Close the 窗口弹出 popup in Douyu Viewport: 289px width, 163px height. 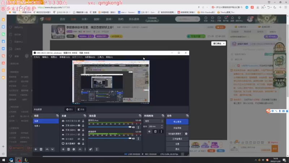pyautogui.click(x=224, y=43)
